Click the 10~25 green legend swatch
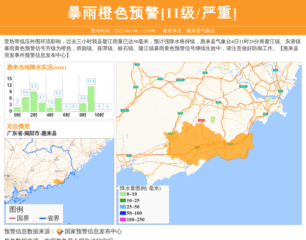Screen dimensions: 306x240 pyautogui.click(x=123, y=201)
